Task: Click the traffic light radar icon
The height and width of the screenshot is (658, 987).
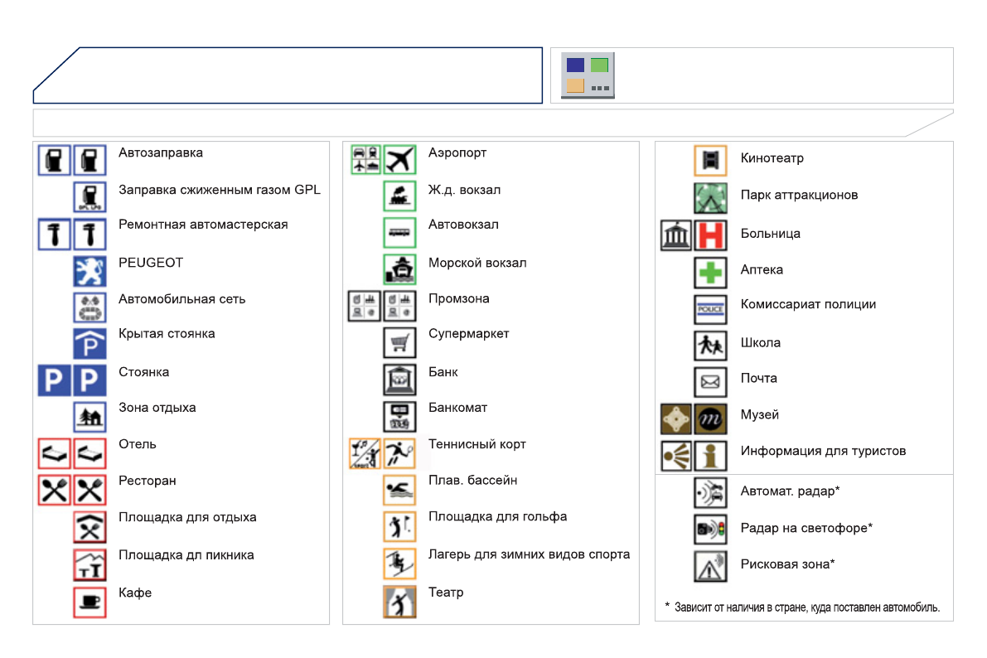Action: tap(710, 528)
